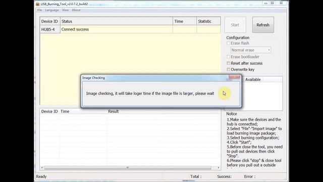323x182 pixels.
Task: Close the Image Checking dialog
Action: coord(234,77)
